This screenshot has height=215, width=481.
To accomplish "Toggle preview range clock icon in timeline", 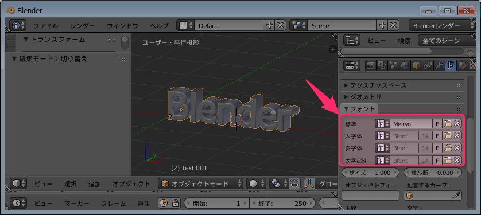I will (164, 203).
